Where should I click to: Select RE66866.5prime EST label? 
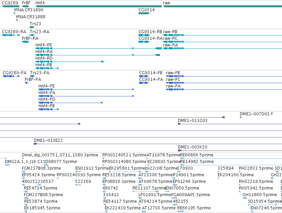197,155
